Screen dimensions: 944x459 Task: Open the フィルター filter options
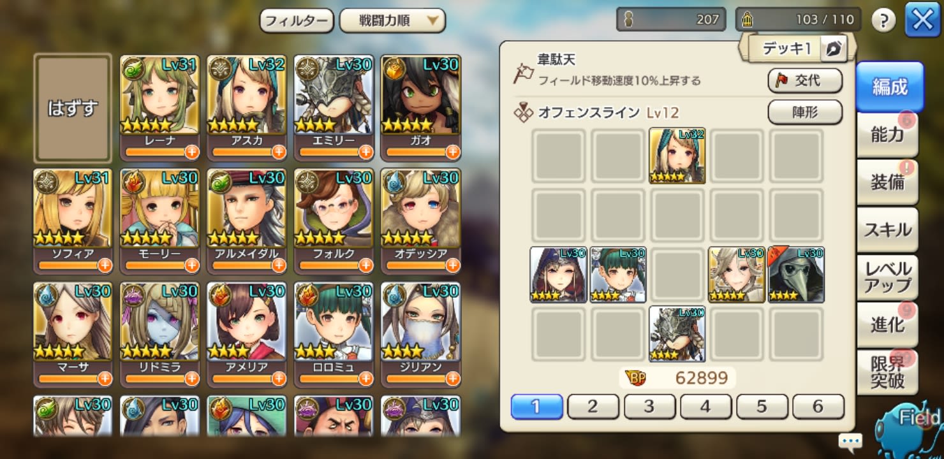297,20
